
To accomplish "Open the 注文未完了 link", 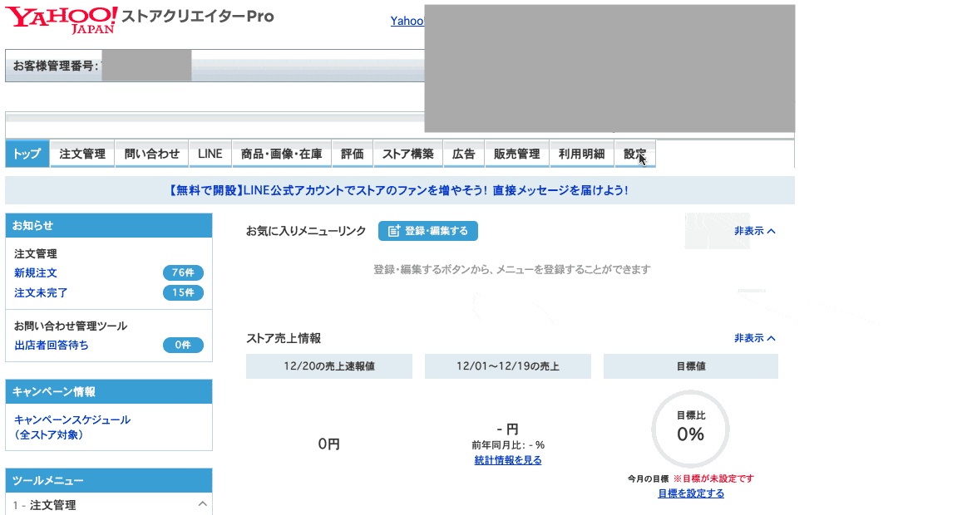I will (38, 292).
